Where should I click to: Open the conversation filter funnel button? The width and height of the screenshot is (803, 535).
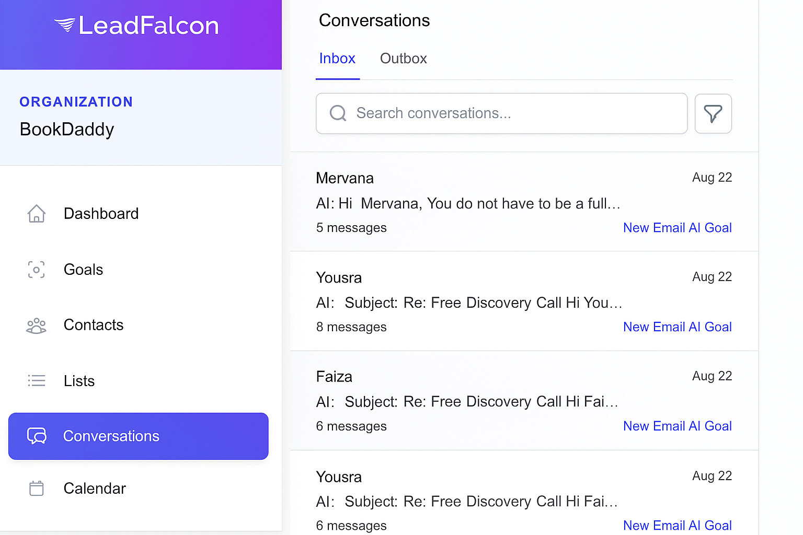713,114
